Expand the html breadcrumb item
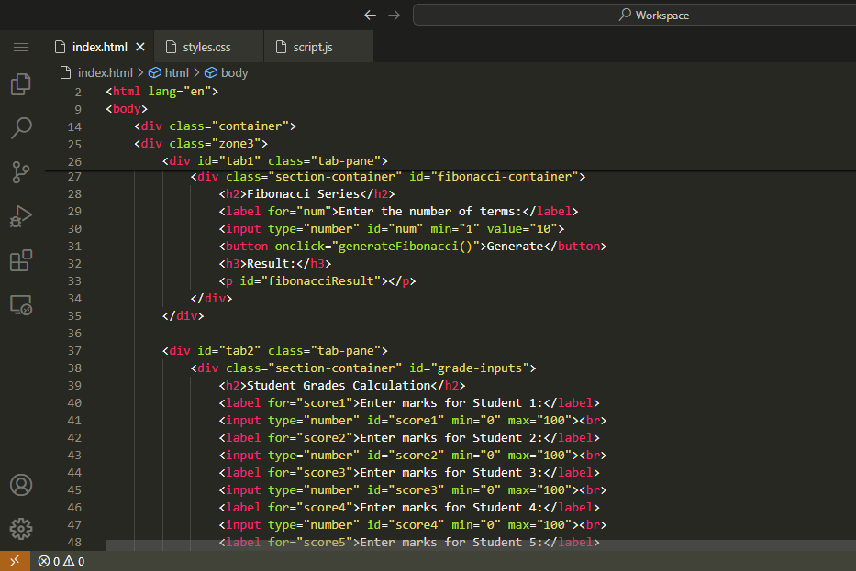Screen dimensions: 856x571 pyautogui.click(x=176, y=72)
